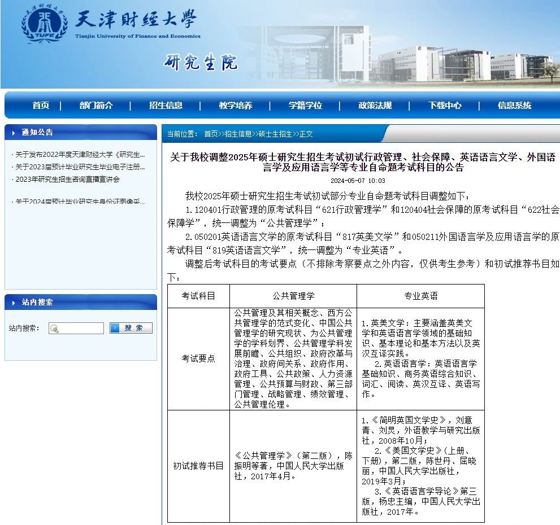Open 学籍学位 navigation item
Viewport: 560px width, 525px height.
(305, 106)
